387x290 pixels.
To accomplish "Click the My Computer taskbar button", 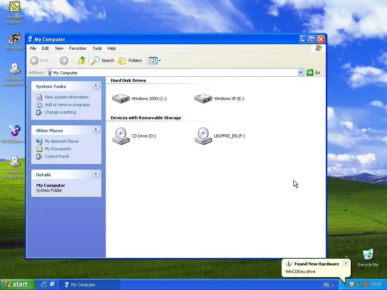I will pos(90,285).
